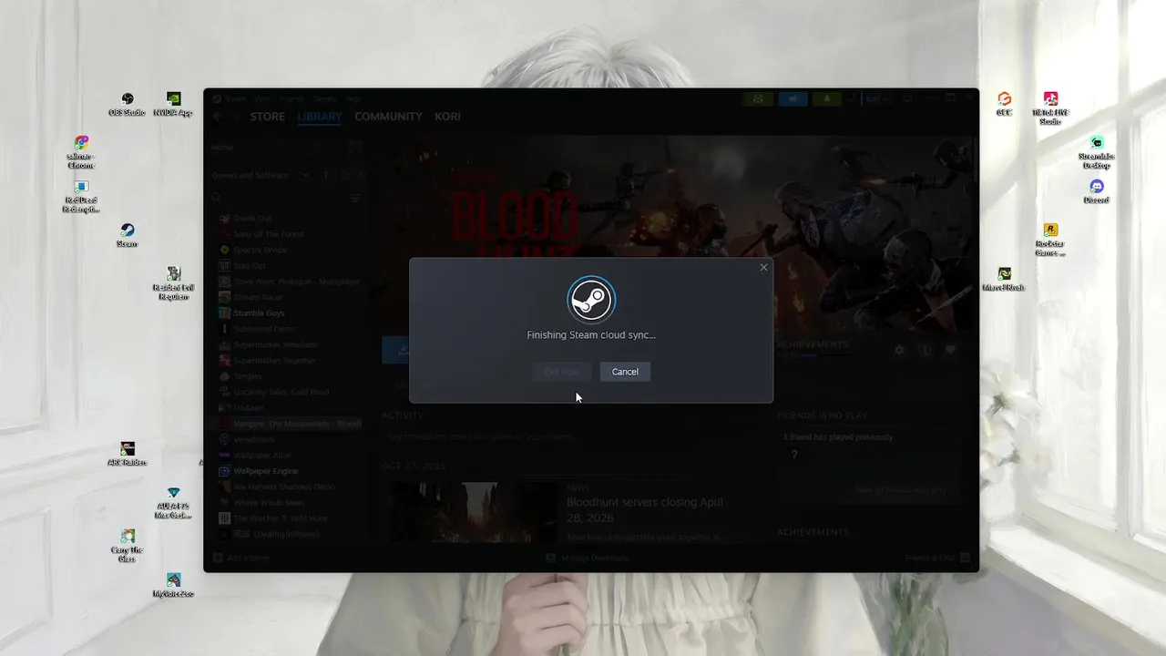Open the Games menu in Steam
The height and width of the screenshot is (656, 1166).
324,98
